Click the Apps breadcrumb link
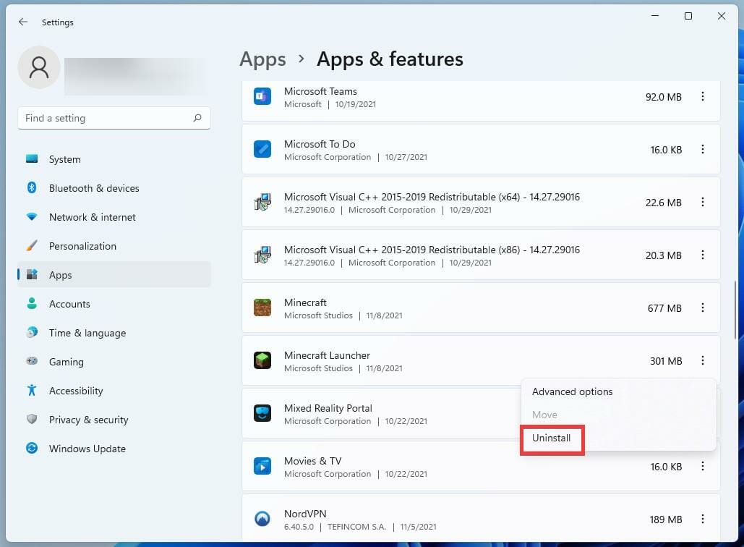 click(x=263, y=59)
